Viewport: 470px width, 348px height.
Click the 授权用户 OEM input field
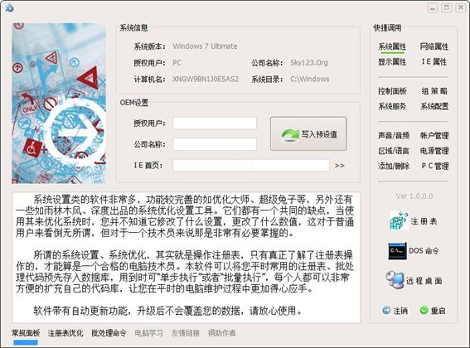click(215, 123)
